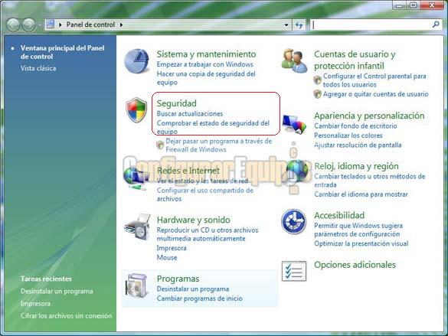Open Sistema y mantenimiento heading
Image resolution: width=448 pixels, height=336 pixels.
[206, 54]
